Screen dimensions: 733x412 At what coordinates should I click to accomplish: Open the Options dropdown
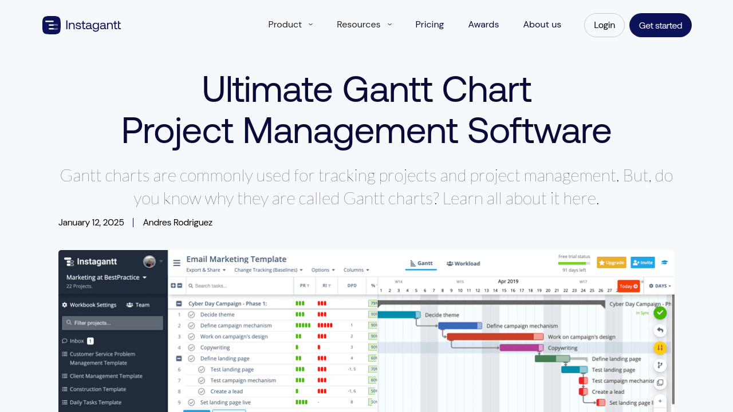[323, 270]
